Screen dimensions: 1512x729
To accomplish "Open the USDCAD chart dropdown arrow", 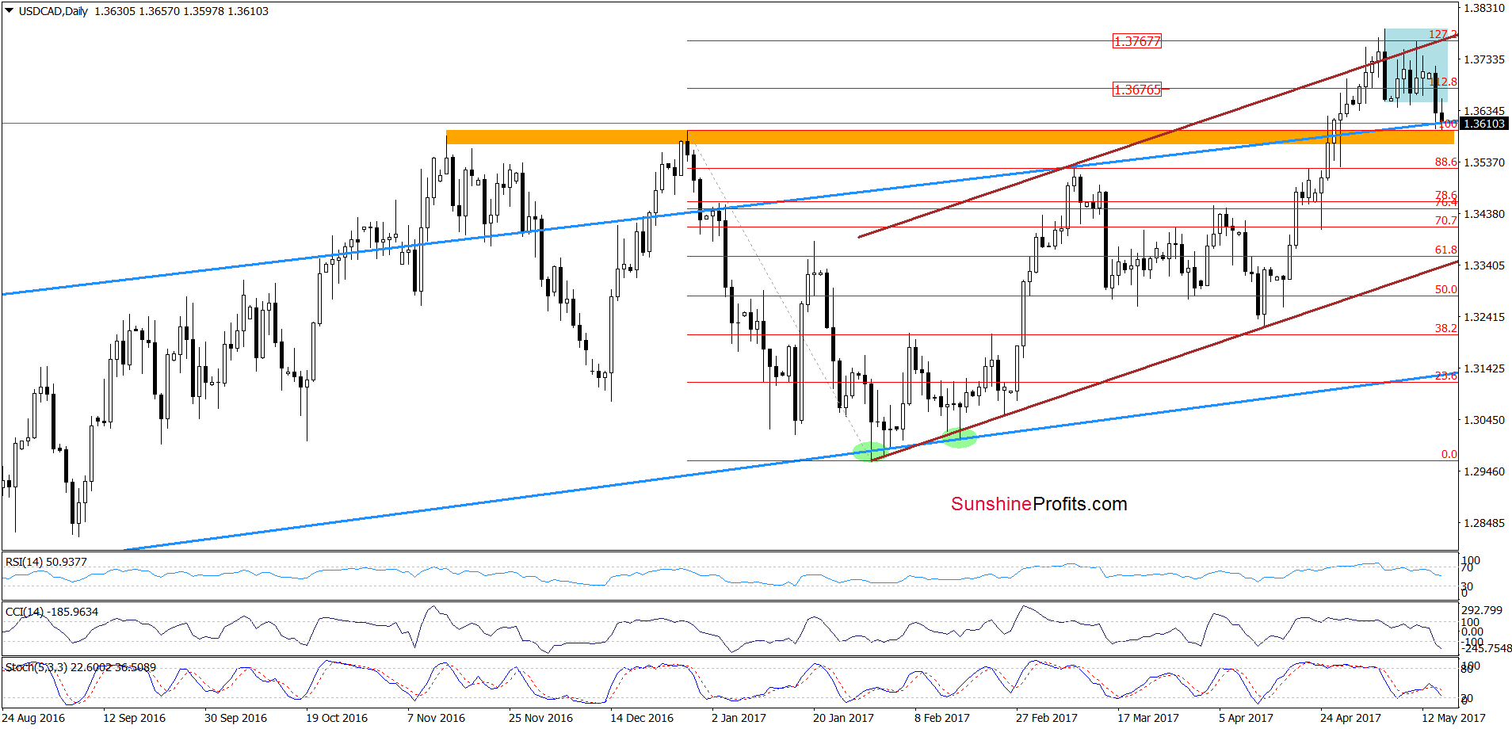I will click(10, 11).
